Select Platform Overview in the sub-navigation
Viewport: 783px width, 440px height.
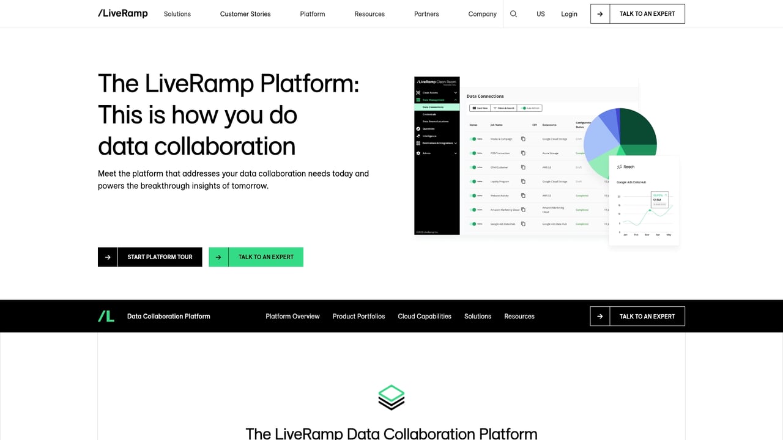[292, 316]
